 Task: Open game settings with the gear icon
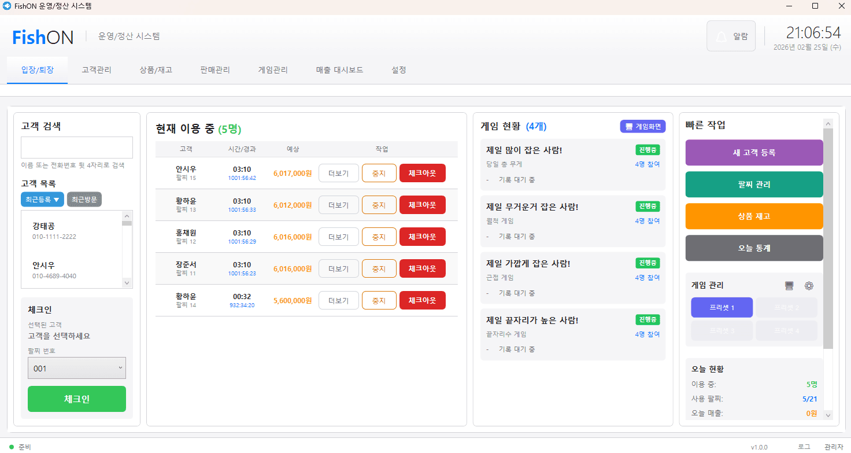pyautogui.click(x=809, y=285)
